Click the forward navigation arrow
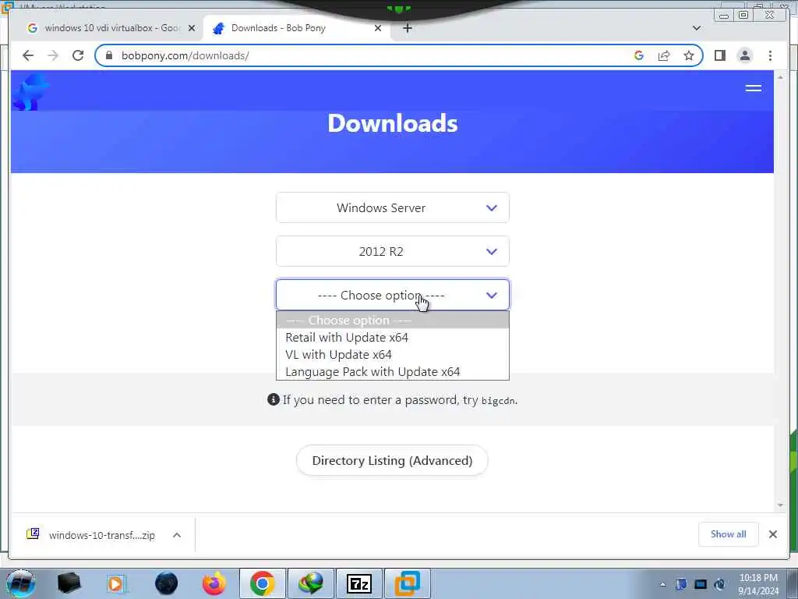 click(x=53, y=55)
